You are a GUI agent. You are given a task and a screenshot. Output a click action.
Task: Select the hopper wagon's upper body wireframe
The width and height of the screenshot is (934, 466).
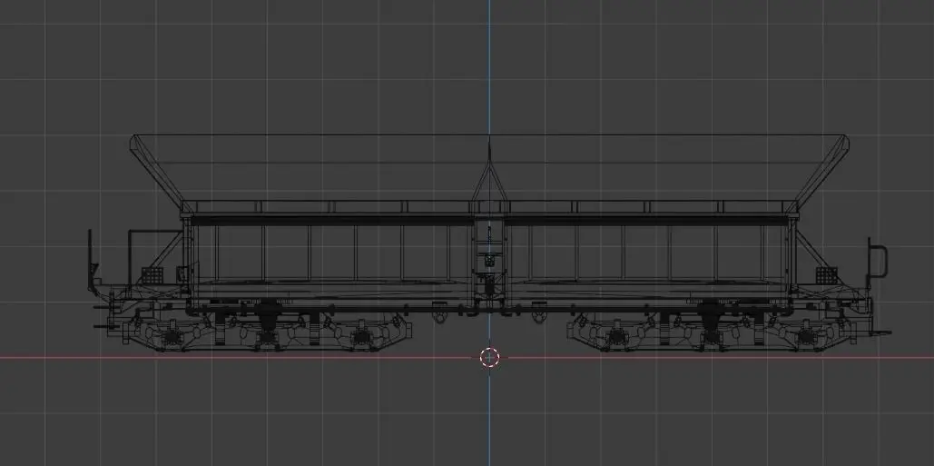(x=489, y=174)
